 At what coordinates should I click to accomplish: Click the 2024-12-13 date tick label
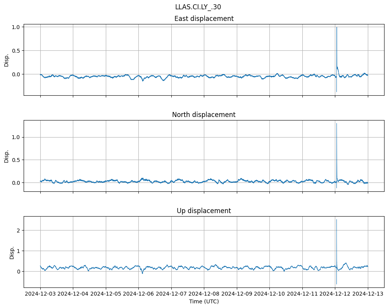(368, 294)
